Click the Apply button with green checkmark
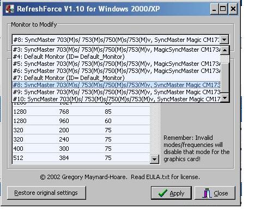 pos(171,193)
